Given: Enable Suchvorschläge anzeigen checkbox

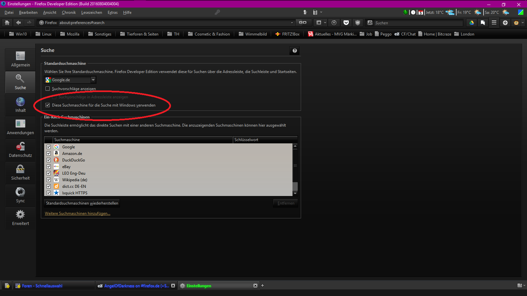Looking at the screenshot, I should coord(48,89).
